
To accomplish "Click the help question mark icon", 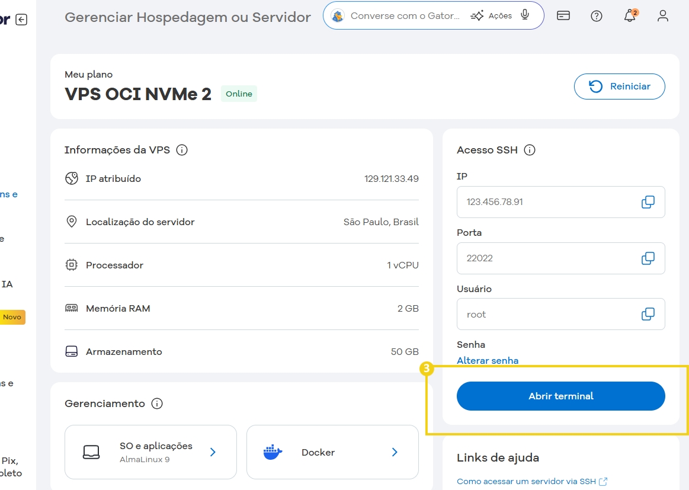I will 596,16.
